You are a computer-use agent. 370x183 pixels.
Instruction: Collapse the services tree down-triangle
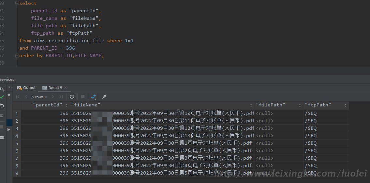coord(9,96)
